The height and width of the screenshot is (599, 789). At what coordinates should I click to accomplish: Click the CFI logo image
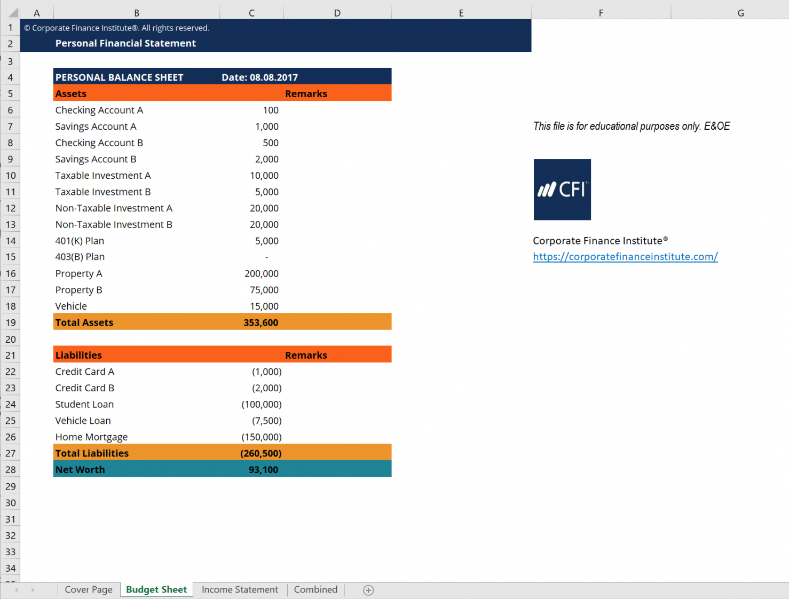562,190
